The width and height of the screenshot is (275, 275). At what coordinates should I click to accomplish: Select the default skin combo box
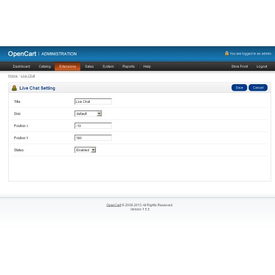coord(88,114)
